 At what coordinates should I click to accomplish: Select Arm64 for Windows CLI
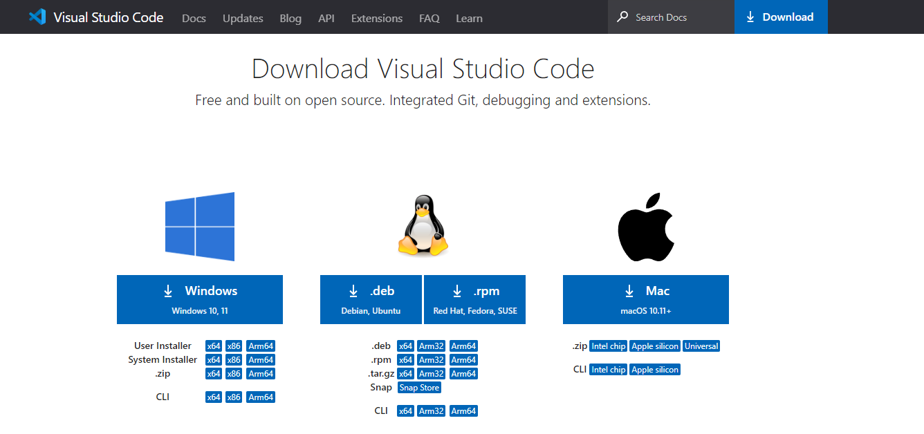pos(261,397)
